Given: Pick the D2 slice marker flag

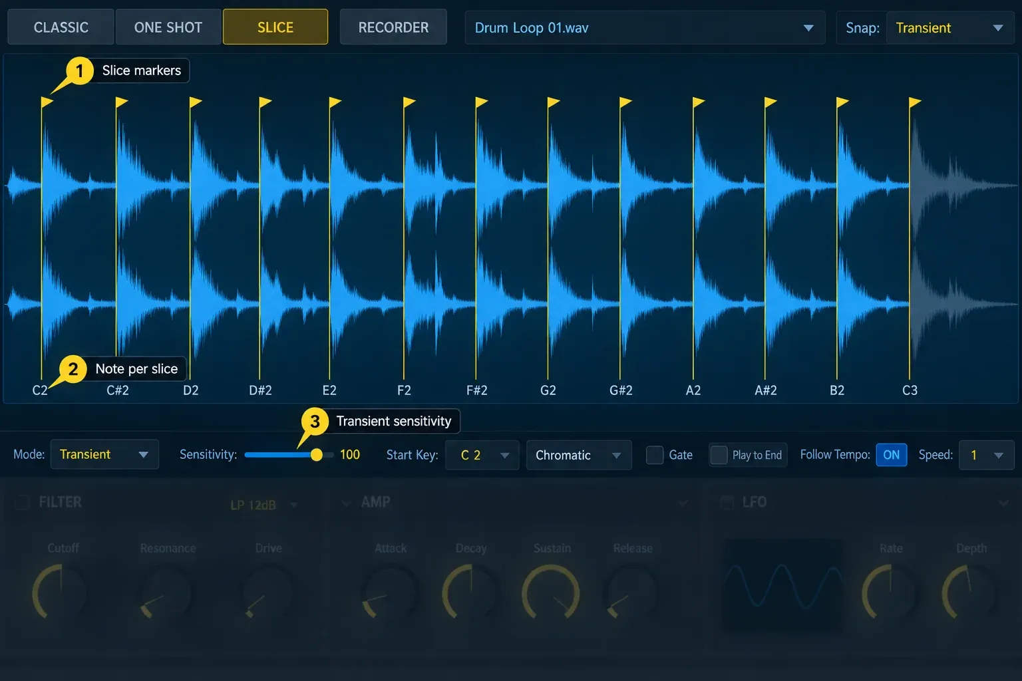Looking at the screenshot, I should tap(196, 102).
